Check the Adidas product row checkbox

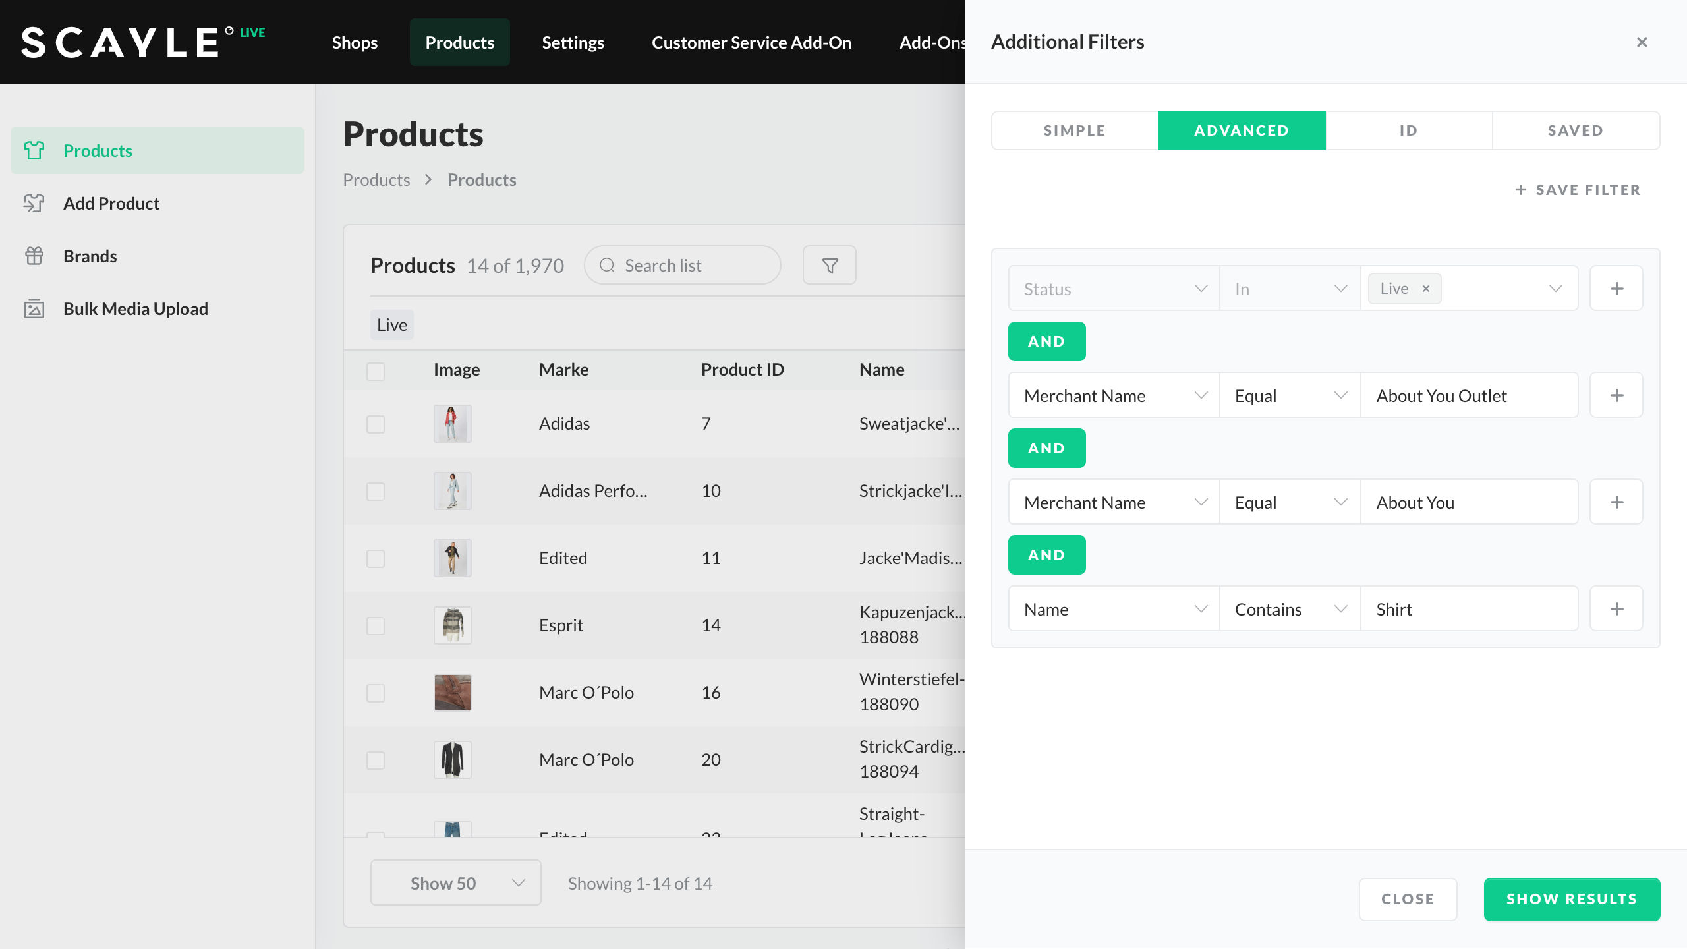376,424
